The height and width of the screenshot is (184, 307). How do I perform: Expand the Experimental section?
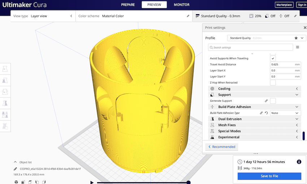pyautogui.click(x=254, y=137)
